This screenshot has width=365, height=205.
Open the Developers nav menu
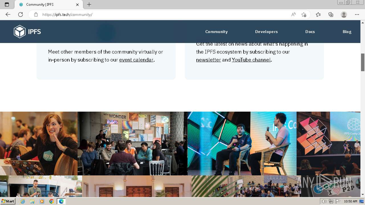[266, 32]
